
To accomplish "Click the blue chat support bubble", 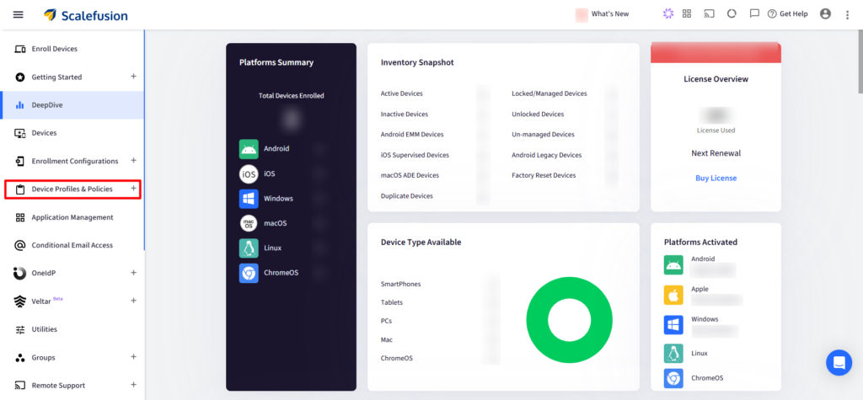I will pos(839,363).
